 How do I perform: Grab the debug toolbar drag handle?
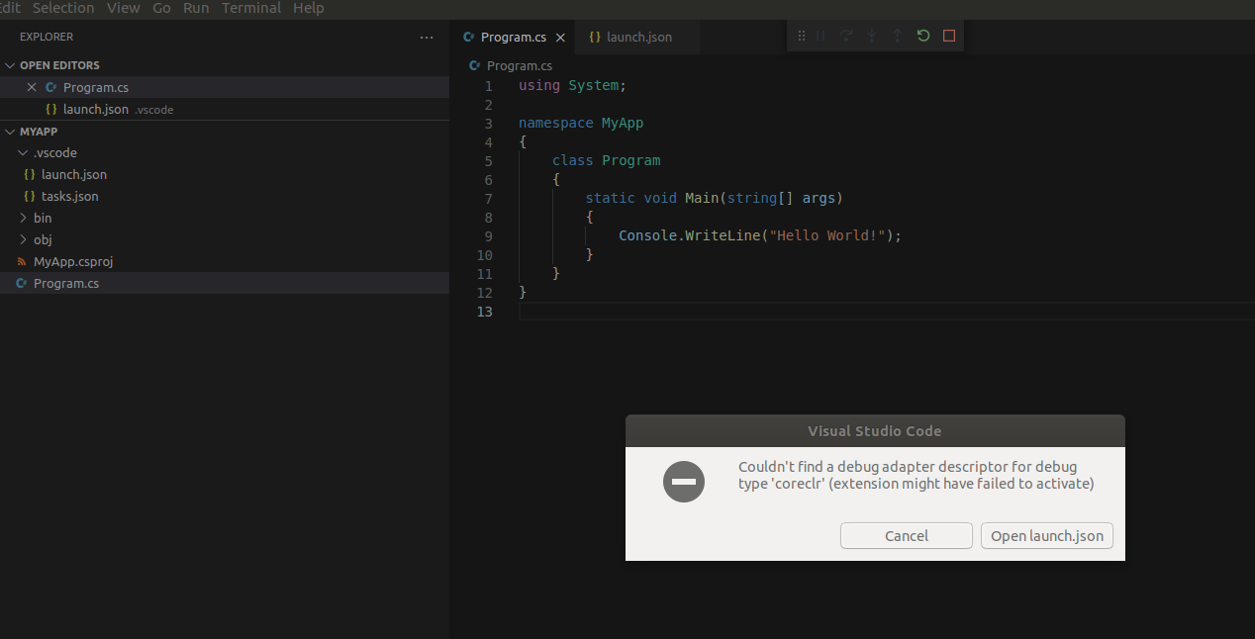tap(800, 36)
